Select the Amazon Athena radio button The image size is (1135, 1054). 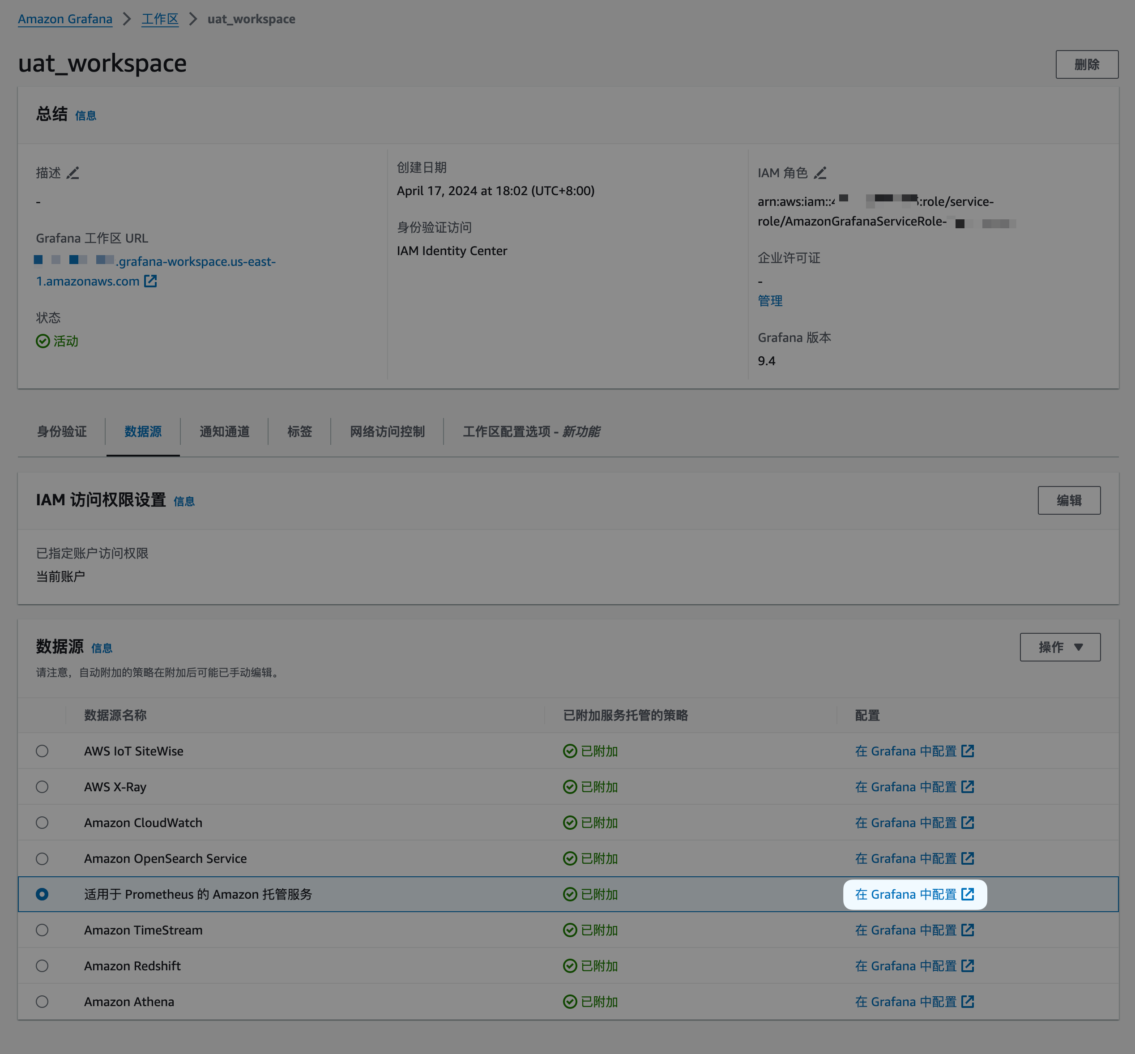pyautogui.click(x=42, y=1002)
